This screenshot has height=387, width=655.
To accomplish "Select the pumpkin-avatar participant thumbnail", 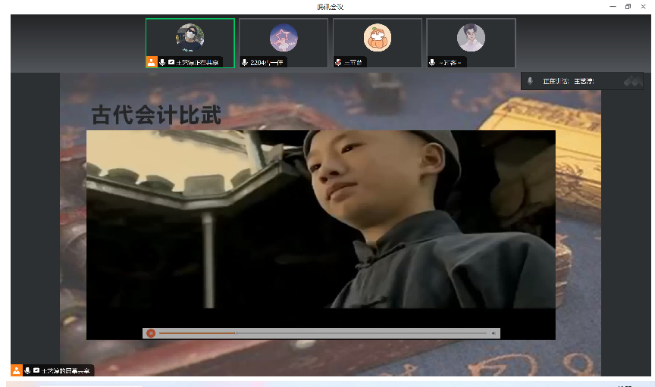I will point(377,37).
